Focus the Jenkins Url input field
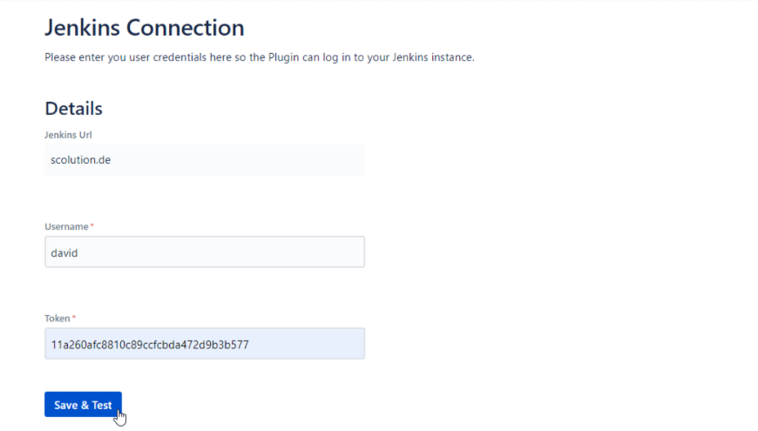 coord(204,160)
